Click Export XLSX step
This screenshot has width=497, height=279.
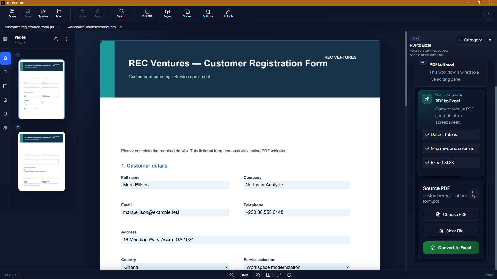[x=451, y=162]
